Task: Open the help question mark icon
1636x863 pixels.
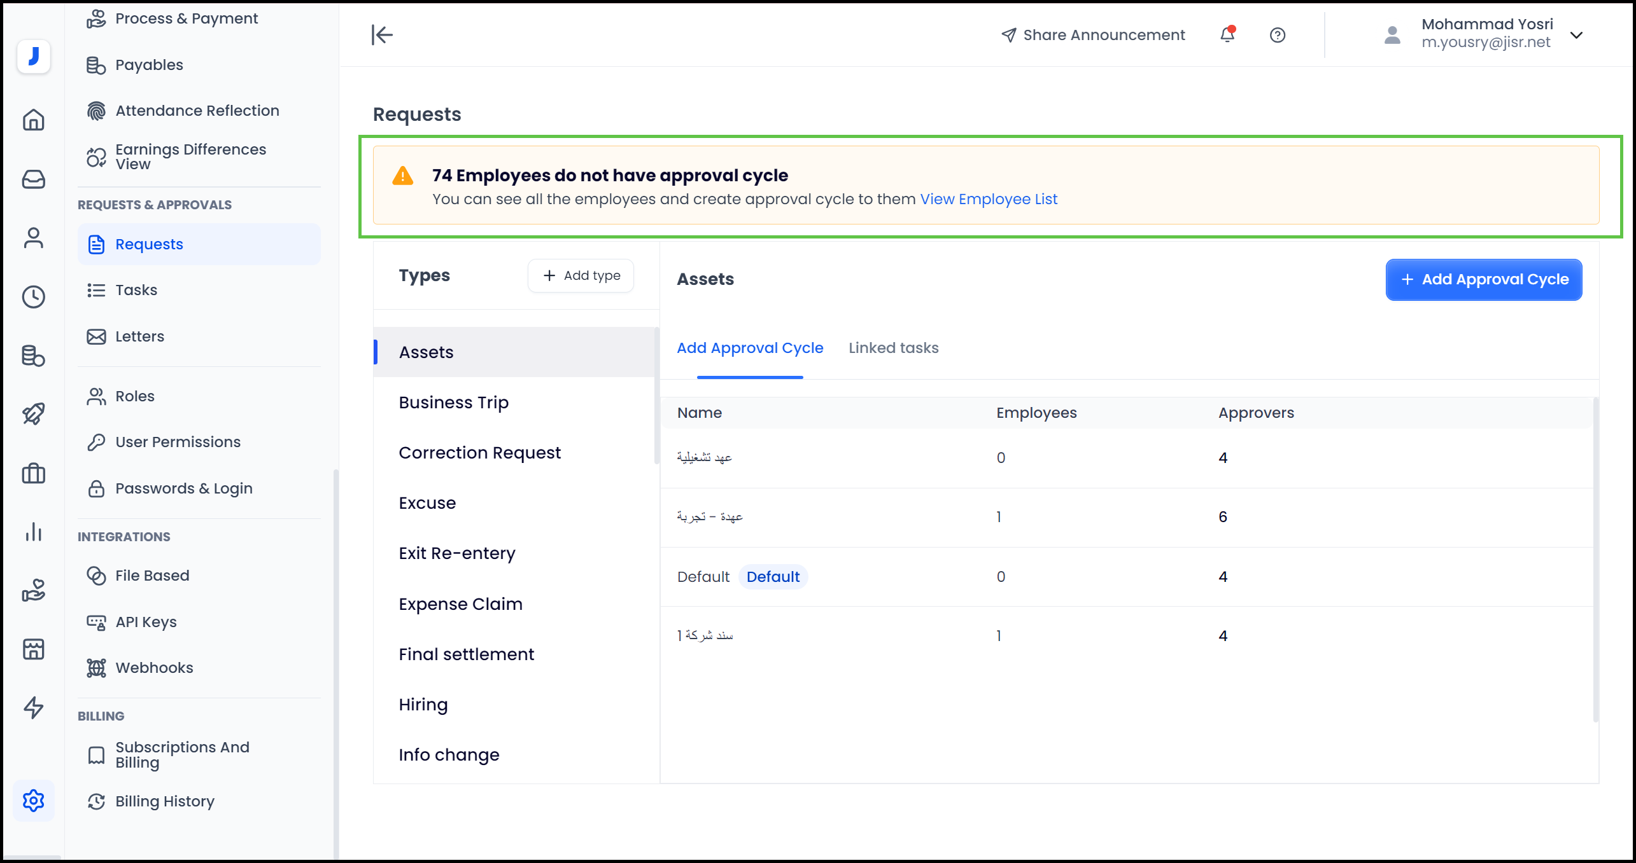Action: 1277,35
